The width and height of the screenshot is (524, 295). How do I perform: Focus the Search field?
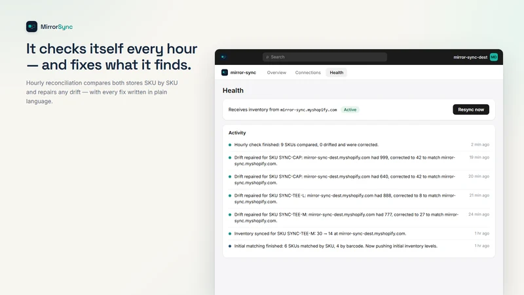click(324, 57)
